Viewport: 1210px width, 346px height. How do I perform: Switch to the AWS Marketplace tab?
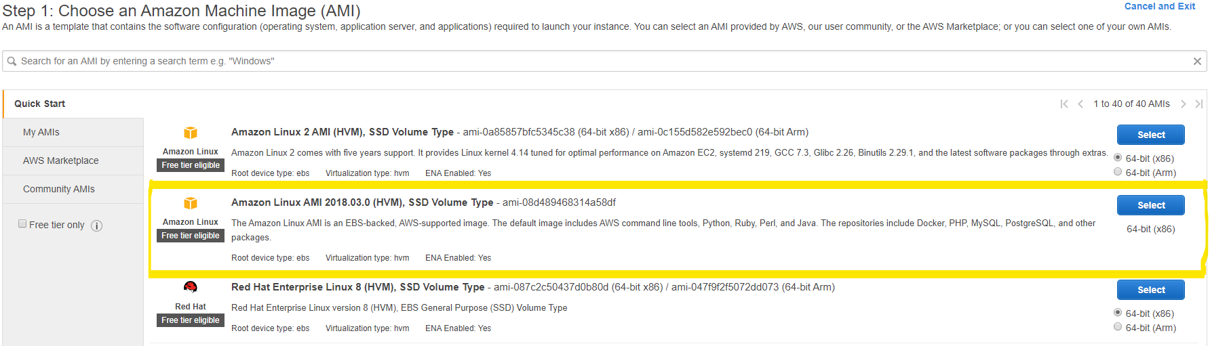coord(61,160)
